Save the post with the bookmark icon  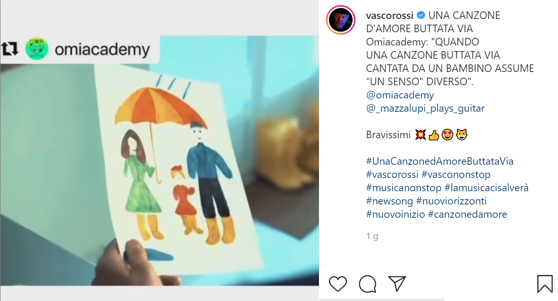(x=544, y=283)
